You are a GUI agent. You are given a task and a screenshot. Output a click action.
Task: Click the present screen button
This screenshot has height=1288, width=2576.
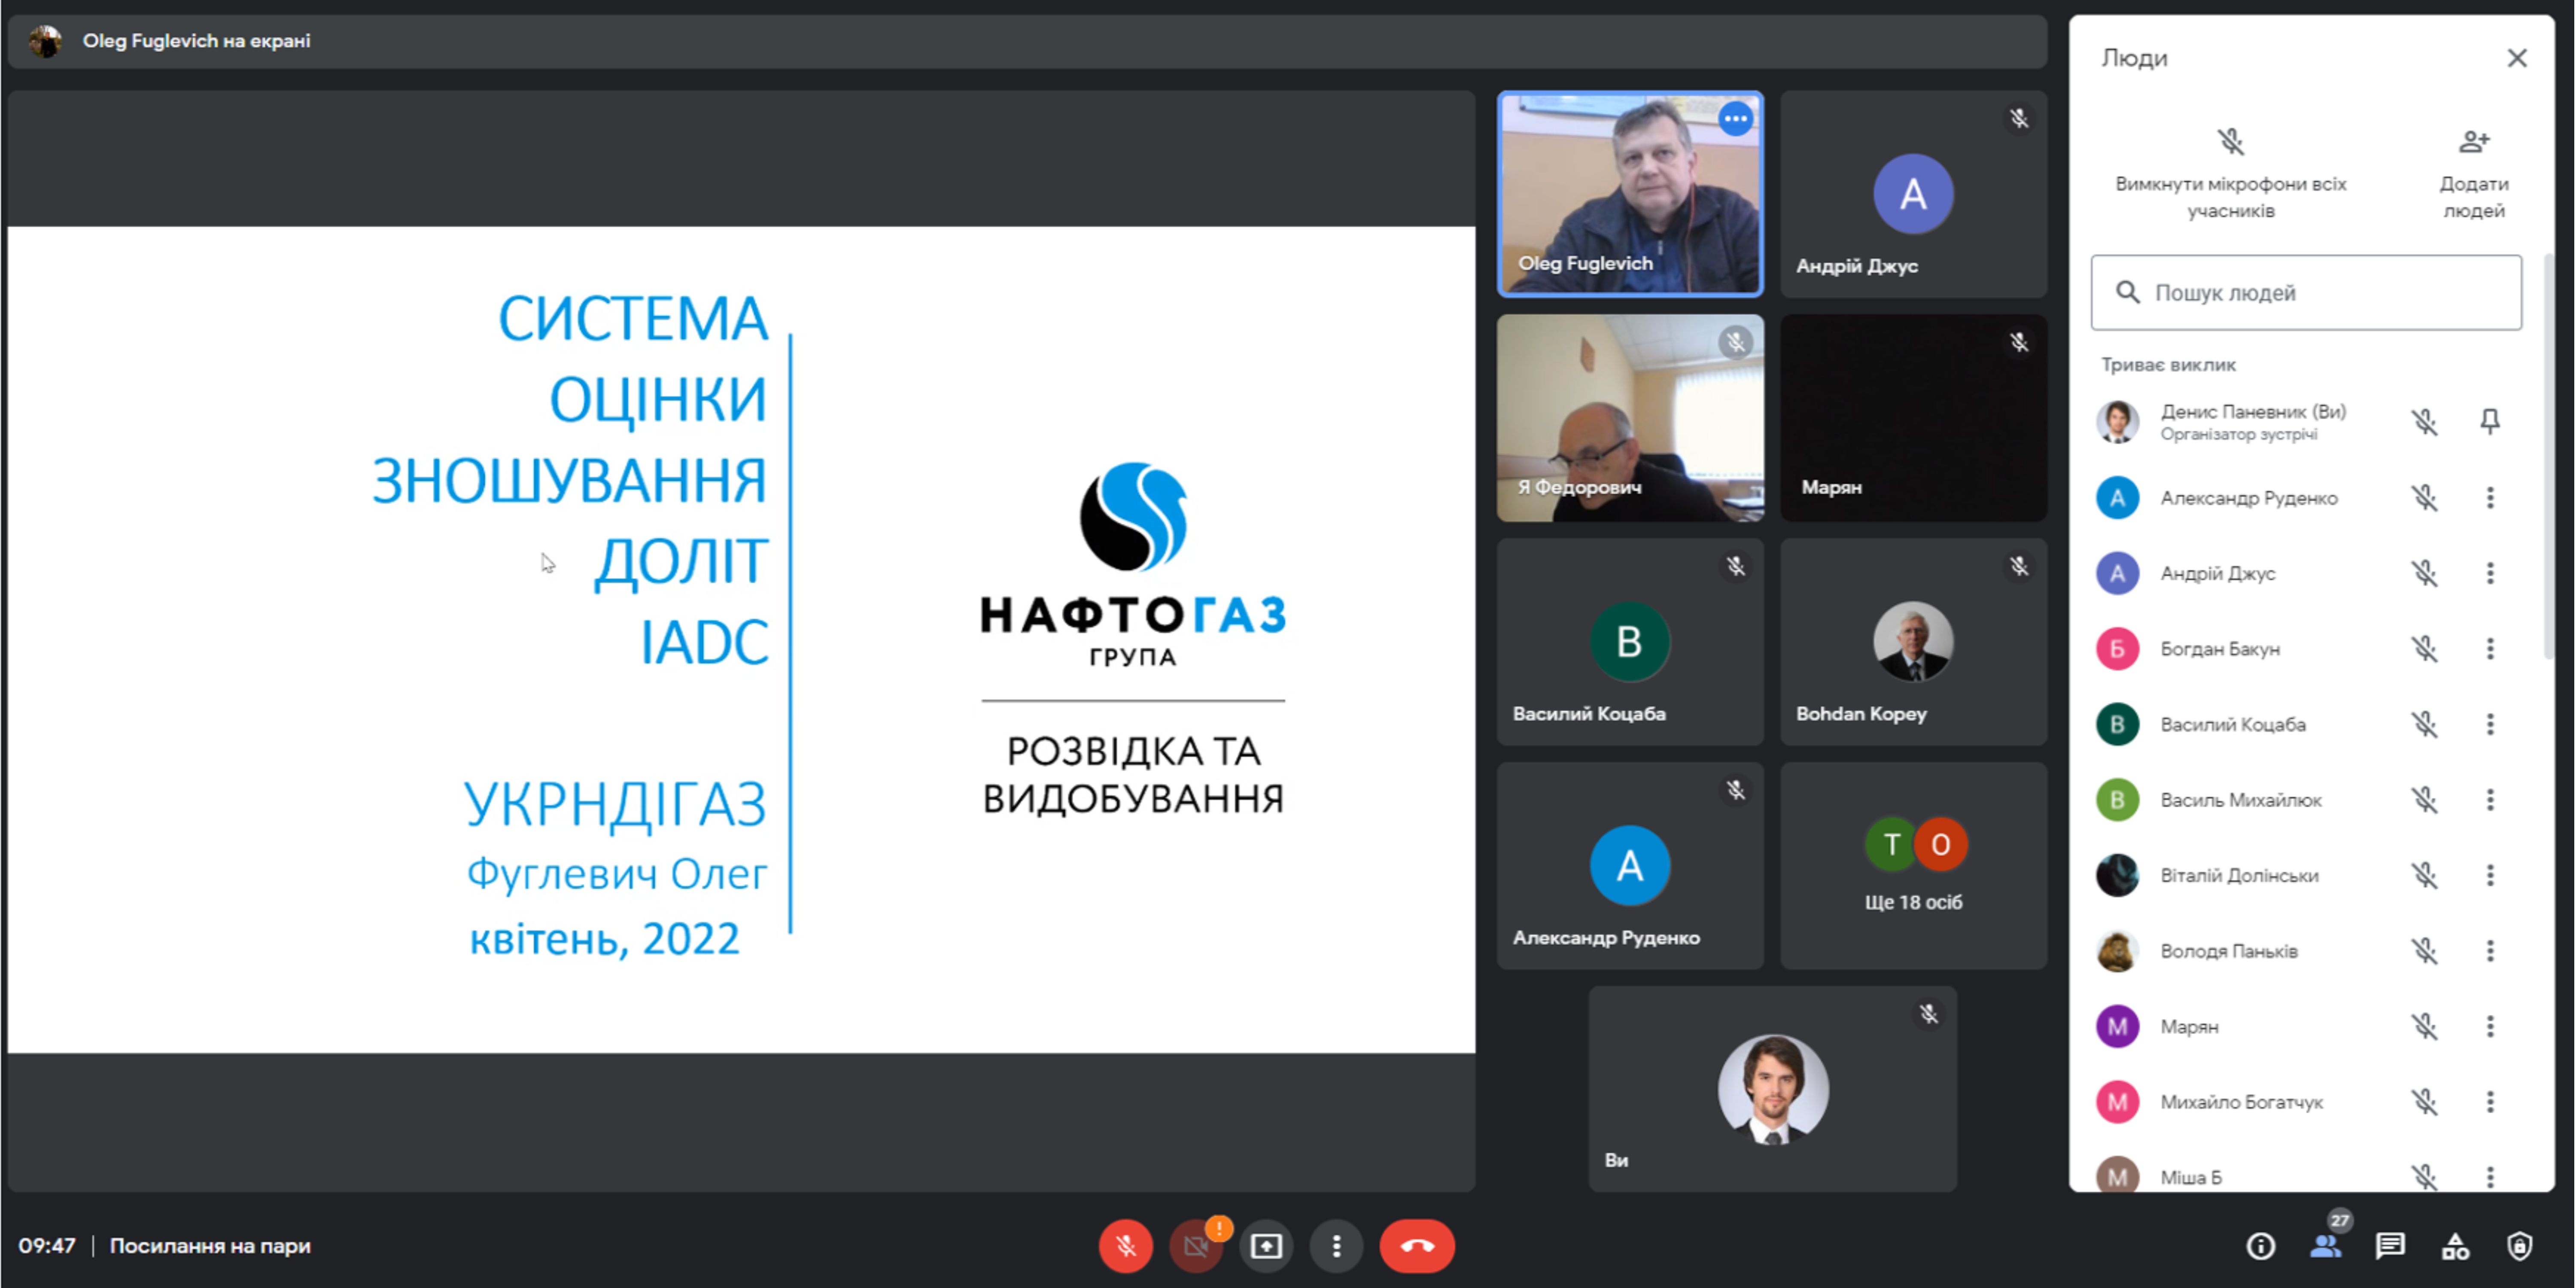[1266, 1246]
